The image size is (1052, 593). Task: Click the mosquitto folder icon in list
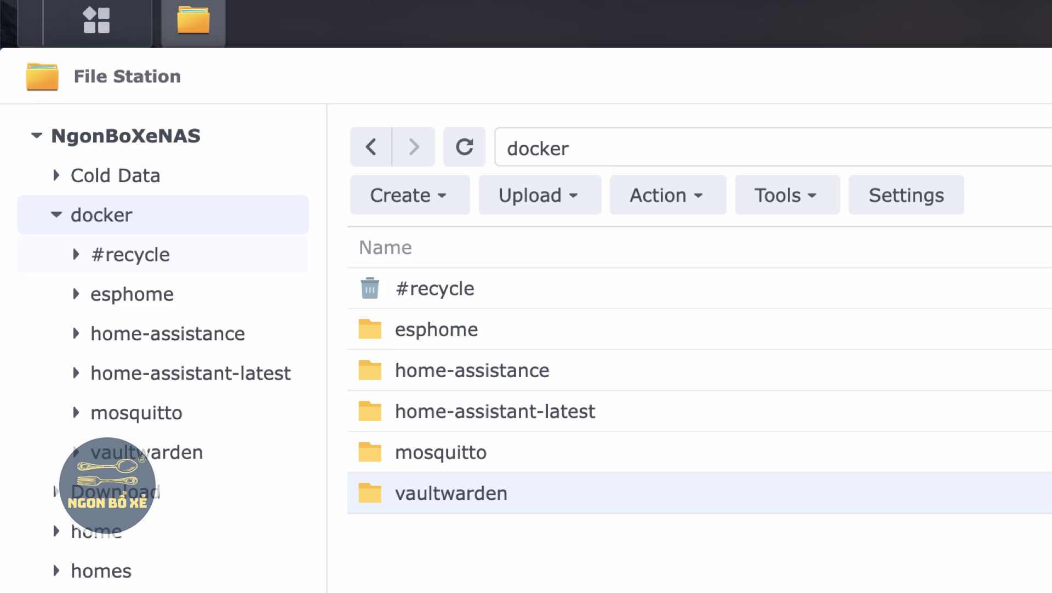pos(370,452)
